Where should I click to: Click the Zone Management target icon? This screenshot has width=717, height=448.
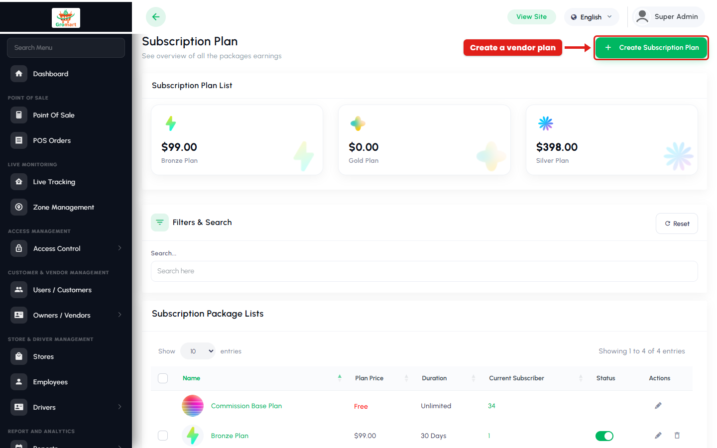19,207
